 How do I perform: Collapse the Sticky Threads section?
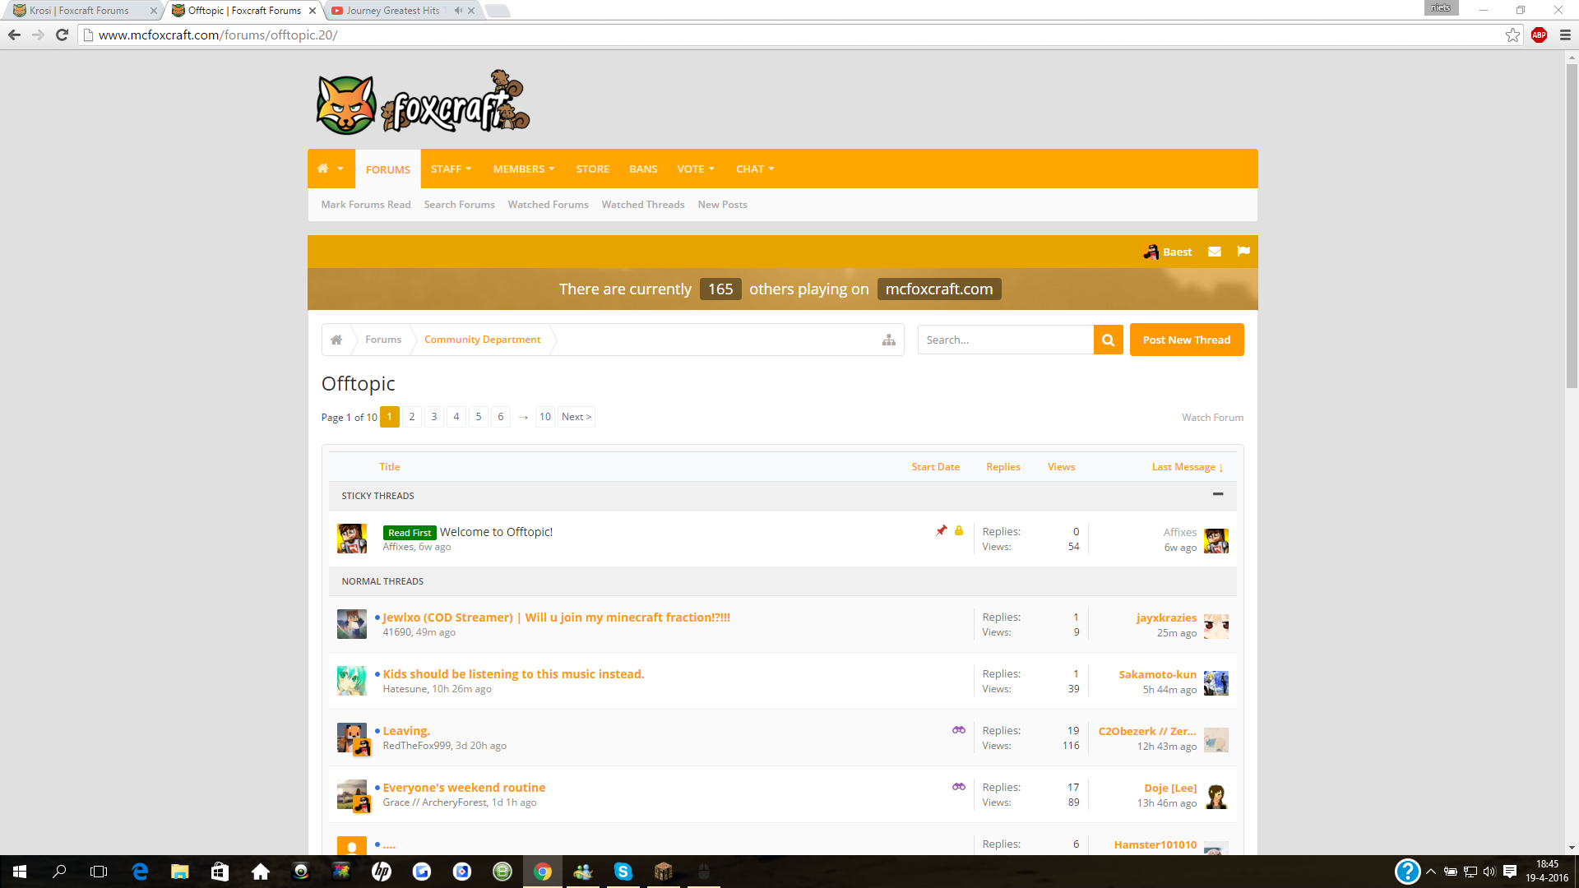pyautogui.click(x=1217, y=494)
